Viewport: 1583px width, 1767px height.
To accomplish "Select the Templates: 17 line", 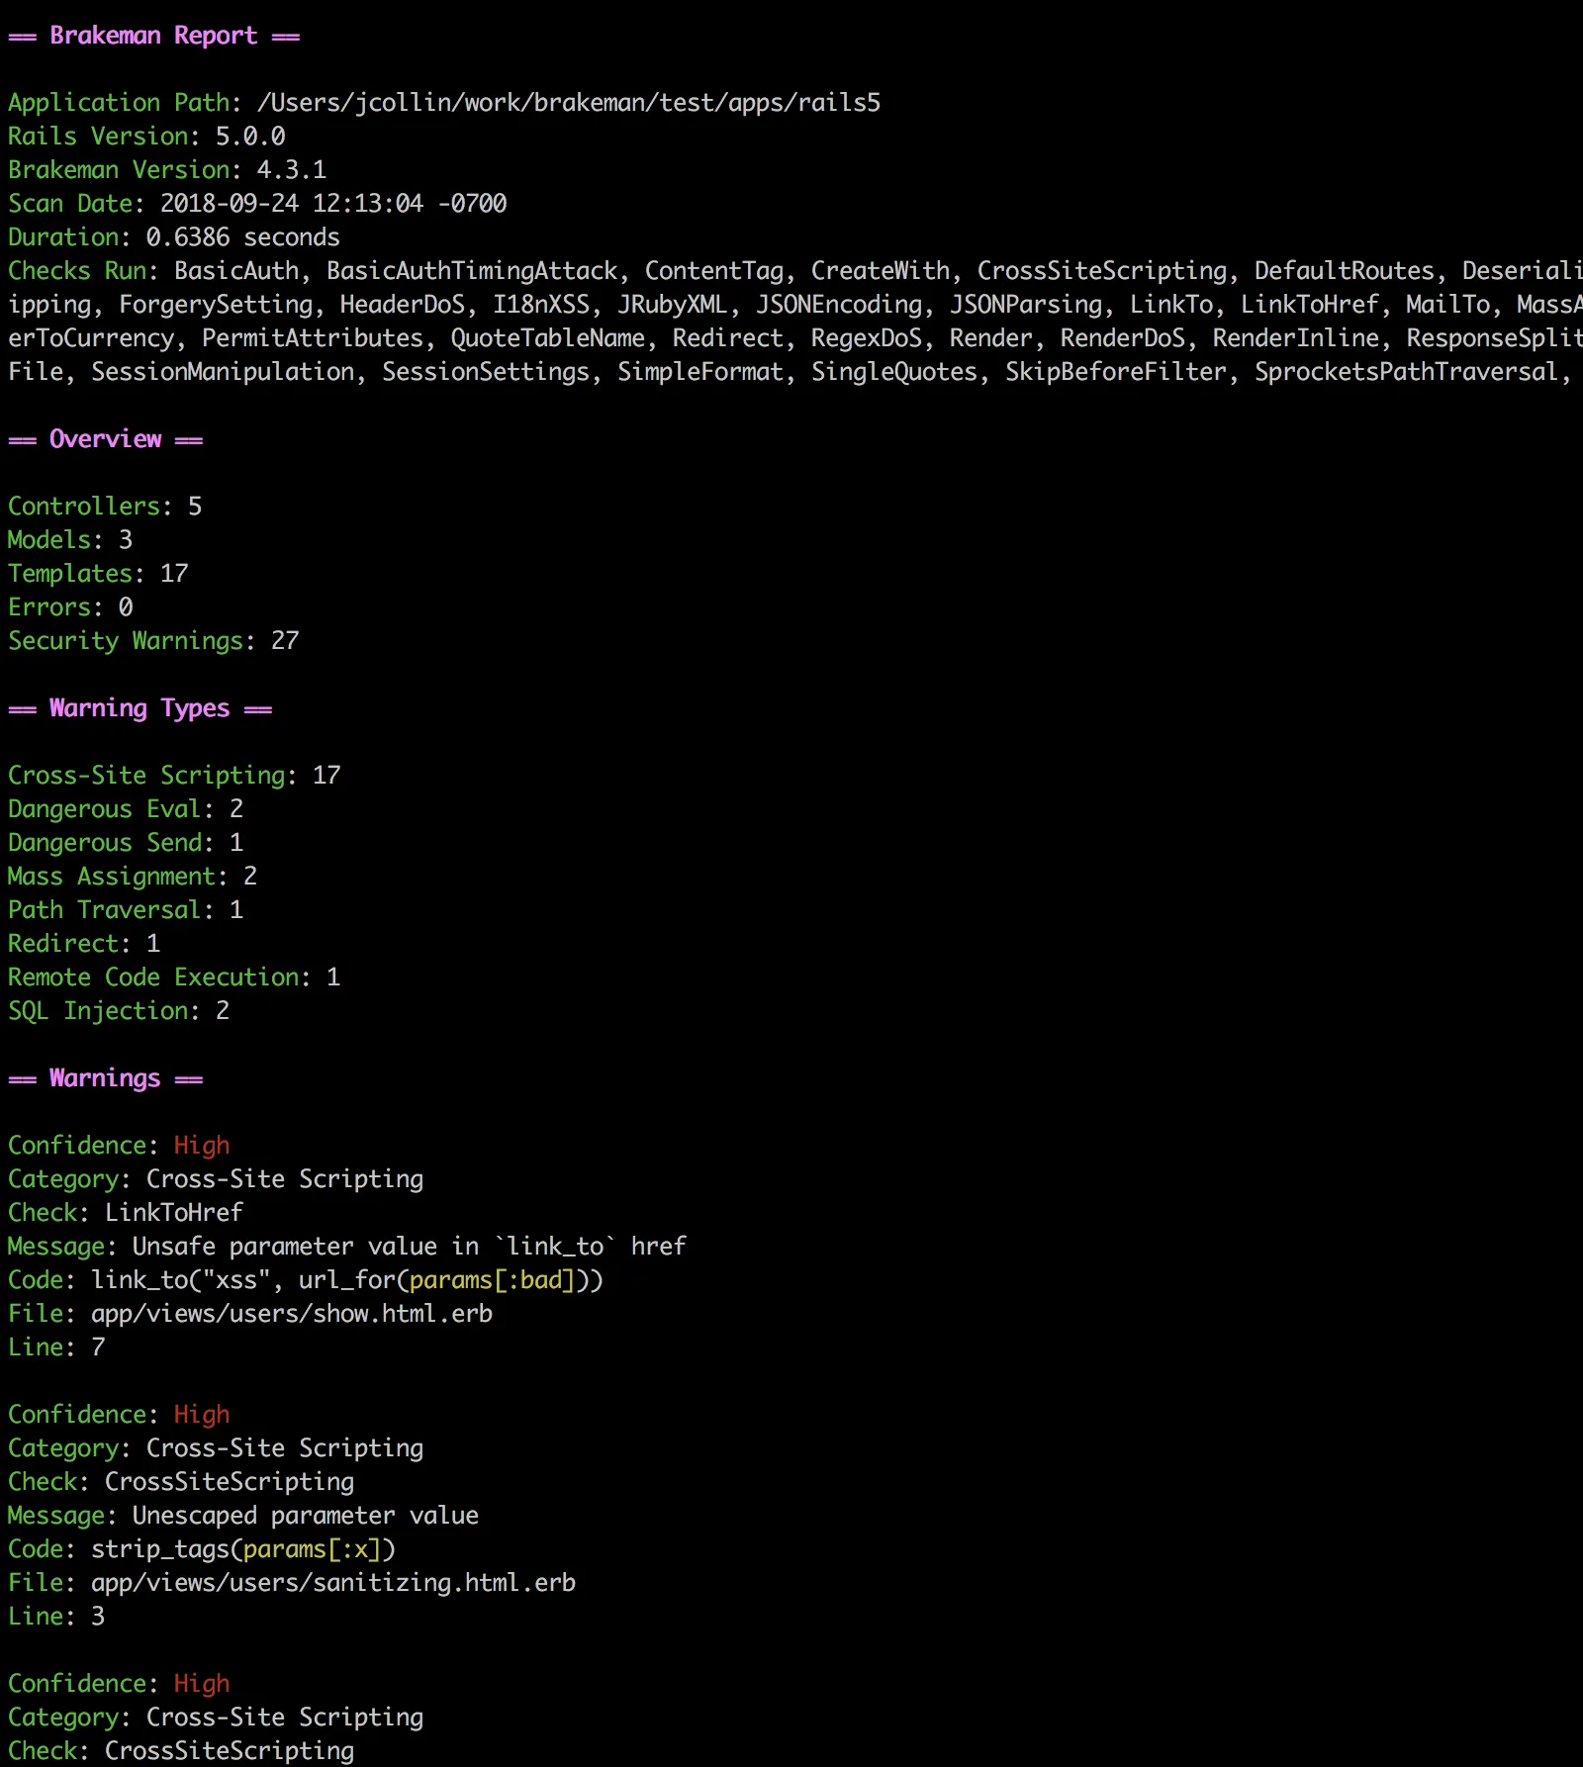I will (x=97, y=574).
